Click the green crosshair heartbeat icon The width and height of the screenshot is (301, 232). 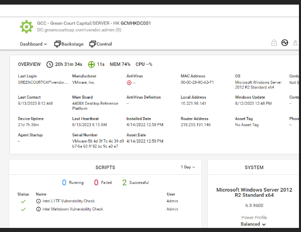coord(91,64)
